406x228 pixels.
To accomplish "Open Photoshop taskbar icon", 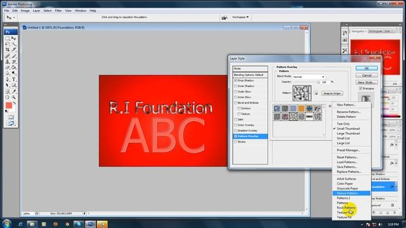I will (90, 224).
